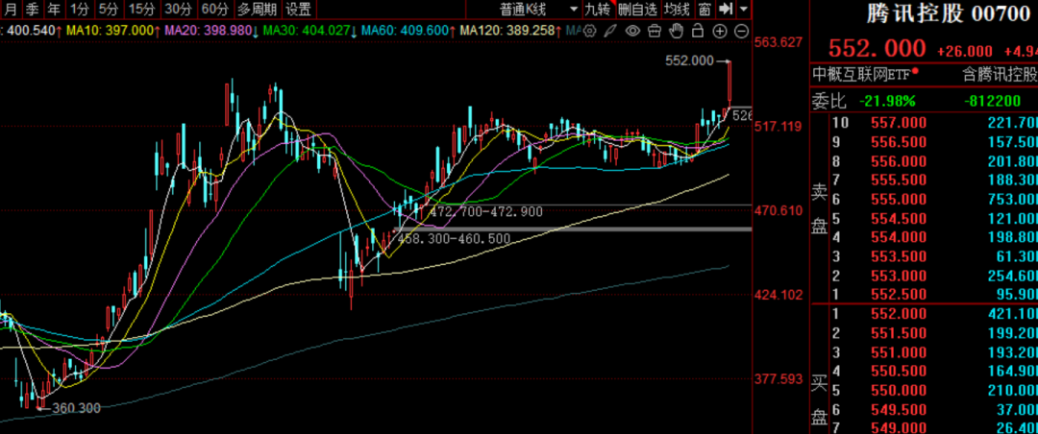The image size is (1038, 434).
Task: Switch to the 季 quarterly period tab
Action: (33, 10)
